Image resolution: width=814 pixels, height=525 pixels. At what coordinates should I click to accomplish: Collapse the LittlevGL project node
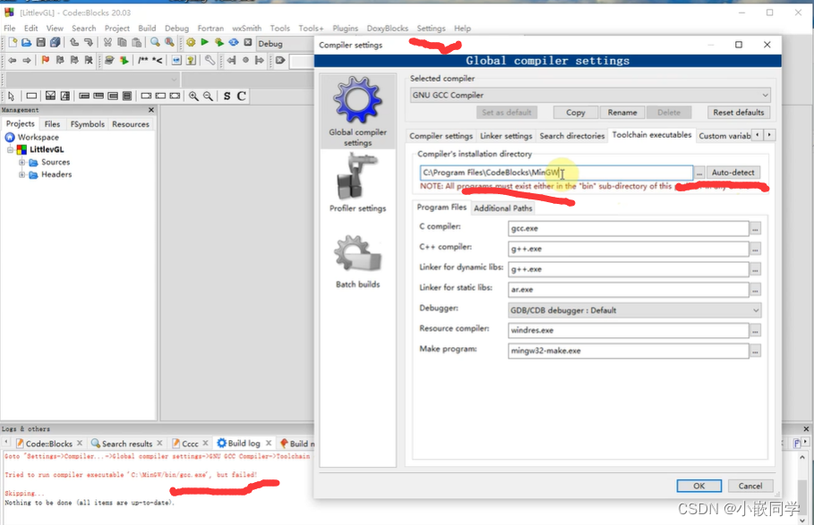tap(10, 149)
